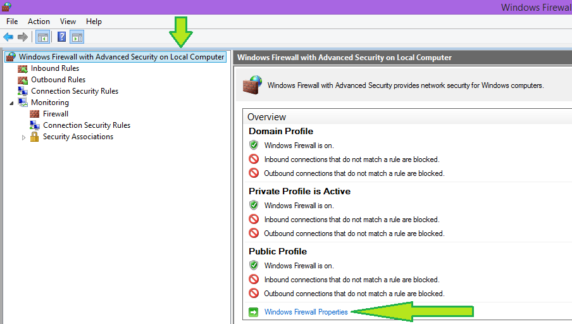The image size is (572, 324).
Task: Click the green arrow icon beside Windows Firewall Properties
Action: [x=253, y=312]
